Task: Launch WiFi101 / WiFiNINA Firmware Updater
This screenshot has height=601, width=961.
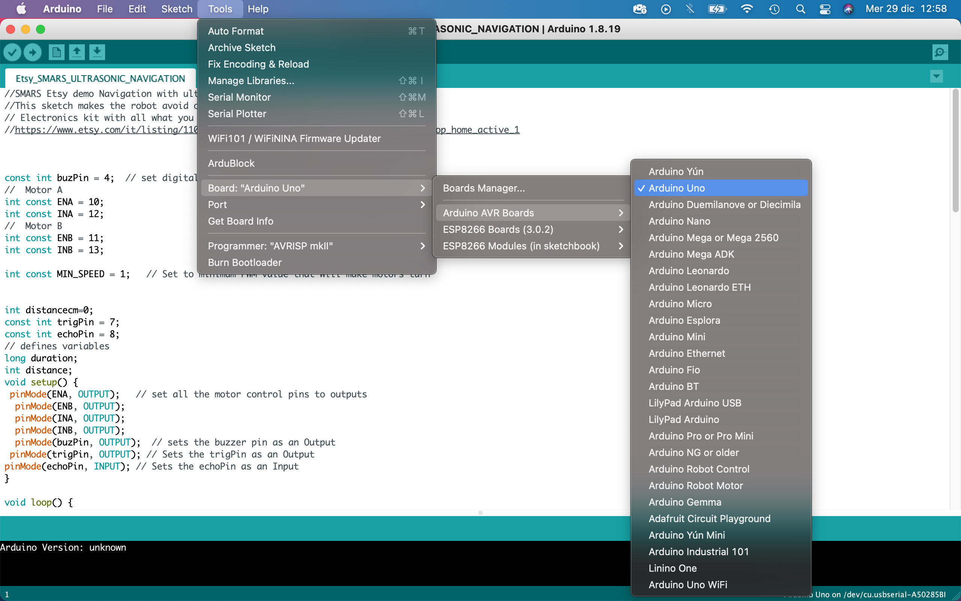Action: 316,138
